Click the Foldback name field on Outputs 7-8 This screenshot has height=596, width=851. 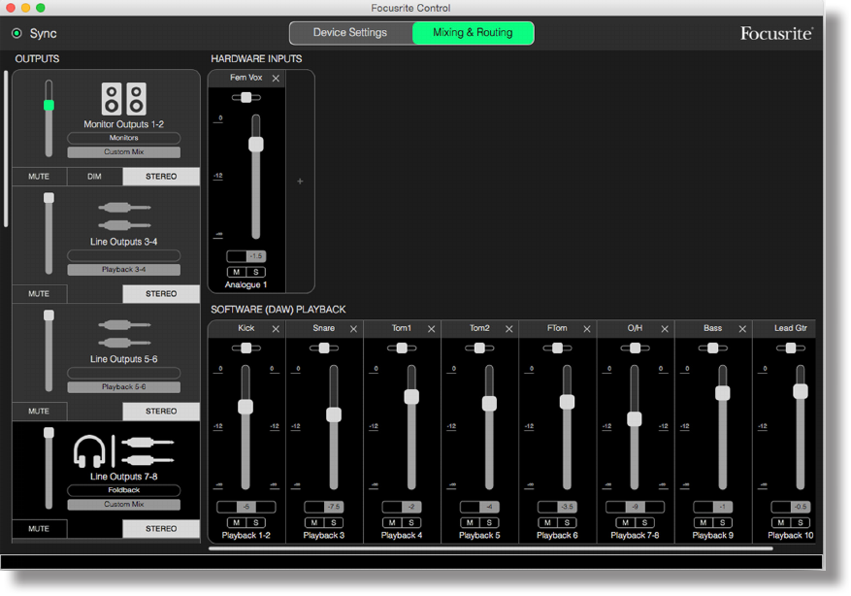[x=124, y=491]
